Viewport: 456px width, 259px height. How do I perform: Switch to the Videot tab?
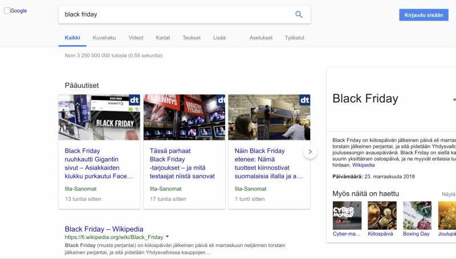click(136, 38)
